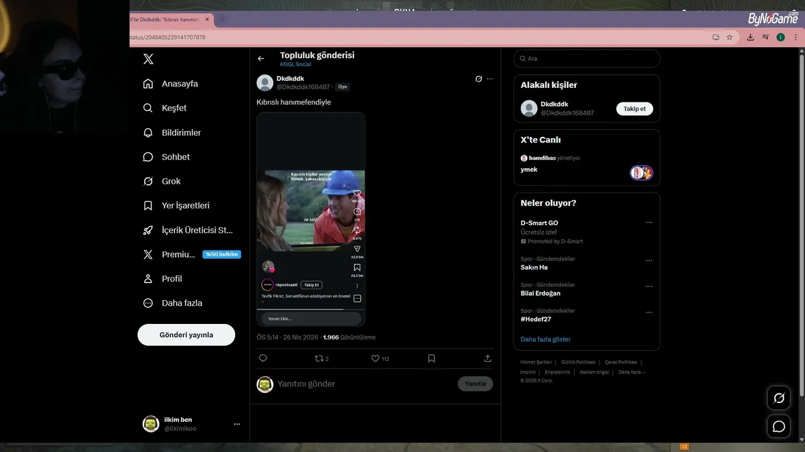
Task: Open Sakın Ha trend options dots
Action: pyautogui.click(x=649, y=261)
